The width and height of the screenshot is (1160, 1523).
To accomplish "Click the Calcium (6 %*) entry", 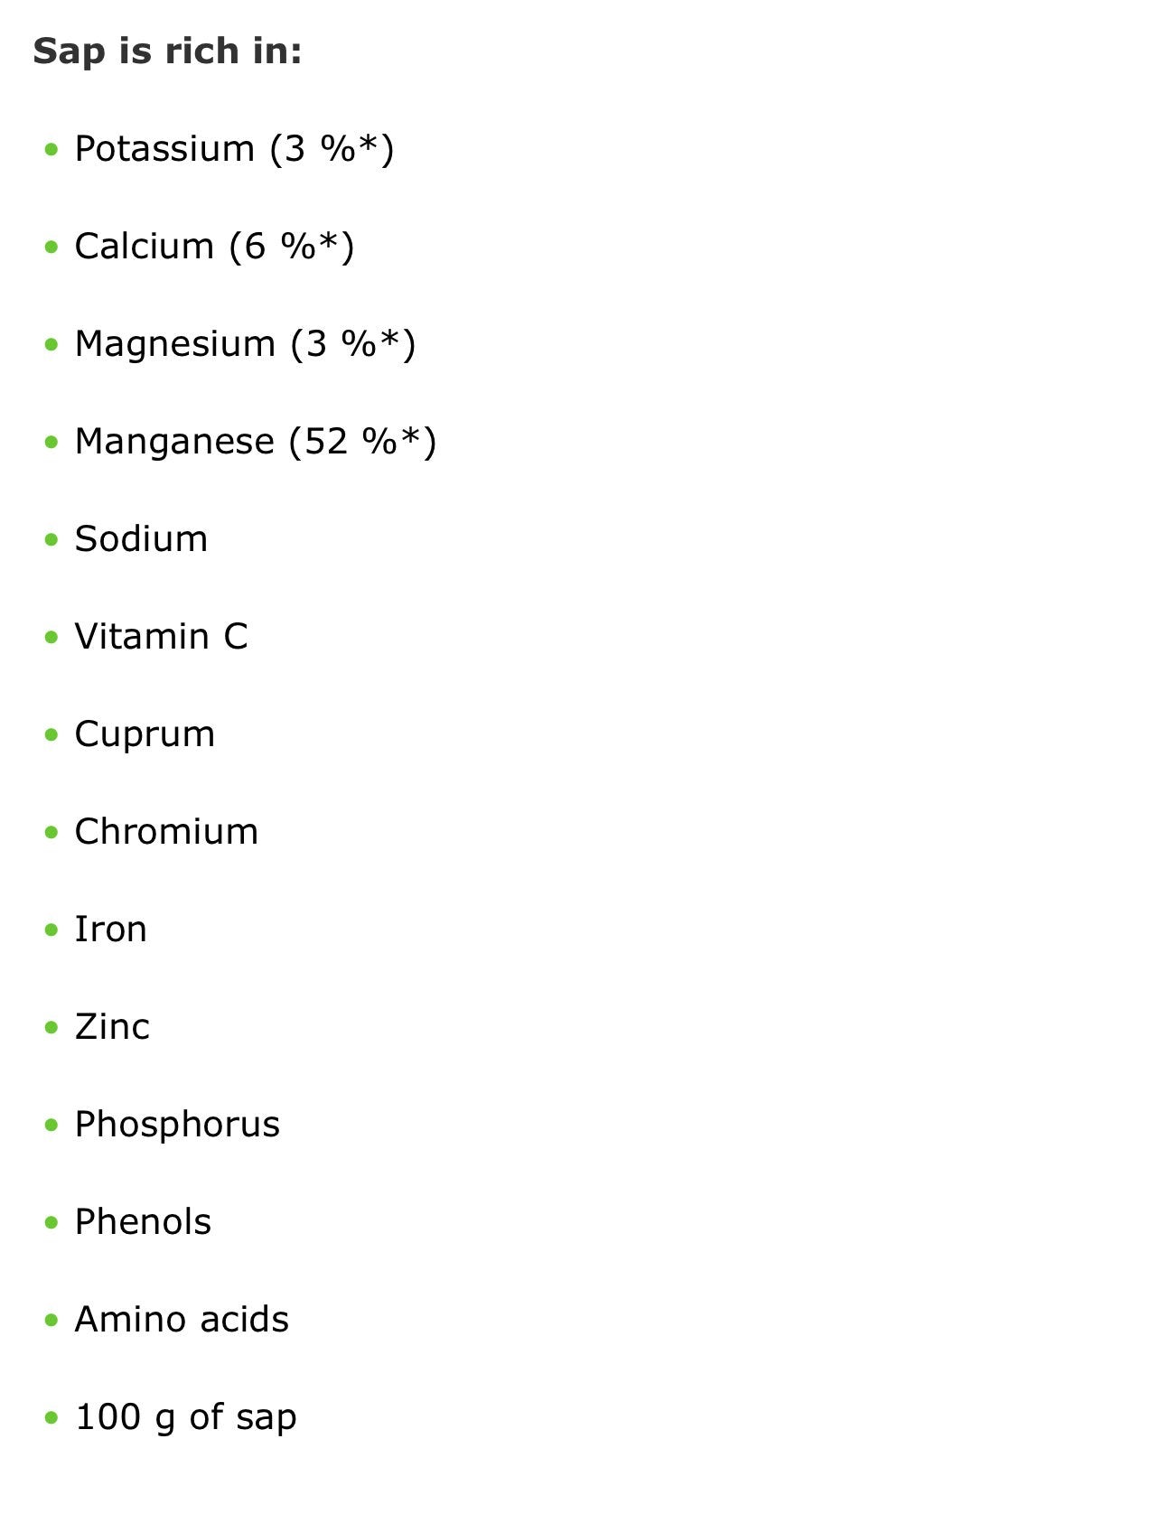I will (x=214, y=247).
